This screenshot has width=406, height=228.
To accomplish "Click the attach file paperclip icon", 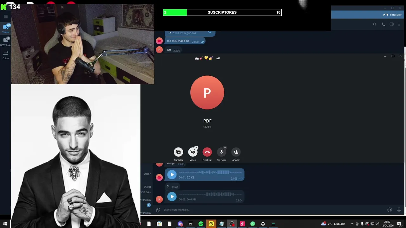I will 158,210.
